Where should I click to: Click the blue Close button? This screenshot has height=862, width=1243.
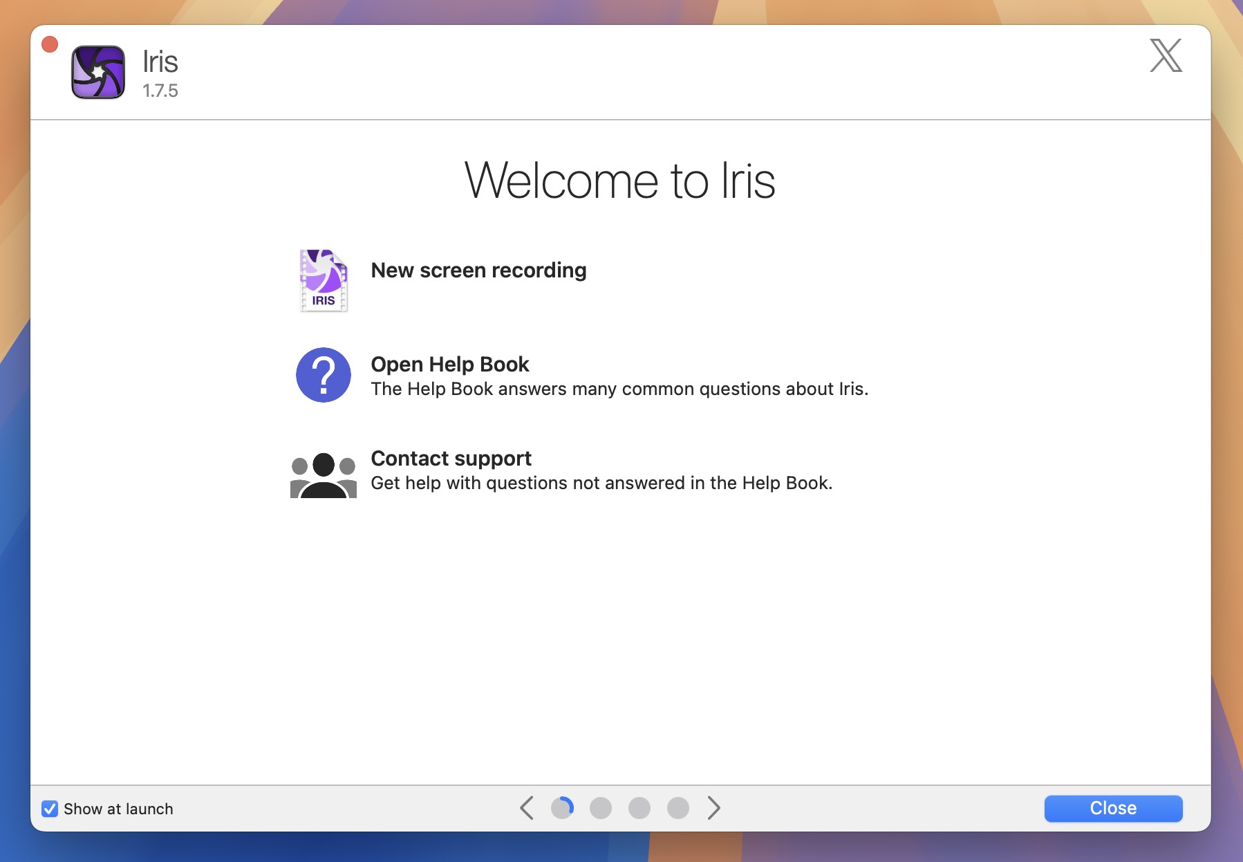1112,808
